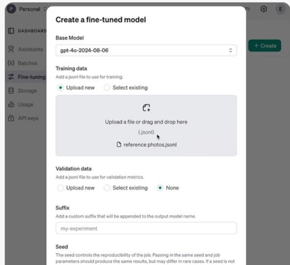Choose Select existing for training data
290x265 pixels.
[x=107, y=87]
